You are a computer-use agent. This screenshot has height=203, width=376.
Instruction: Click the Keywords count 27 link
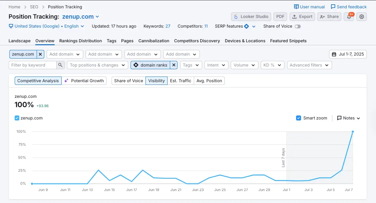click(168, 26)
